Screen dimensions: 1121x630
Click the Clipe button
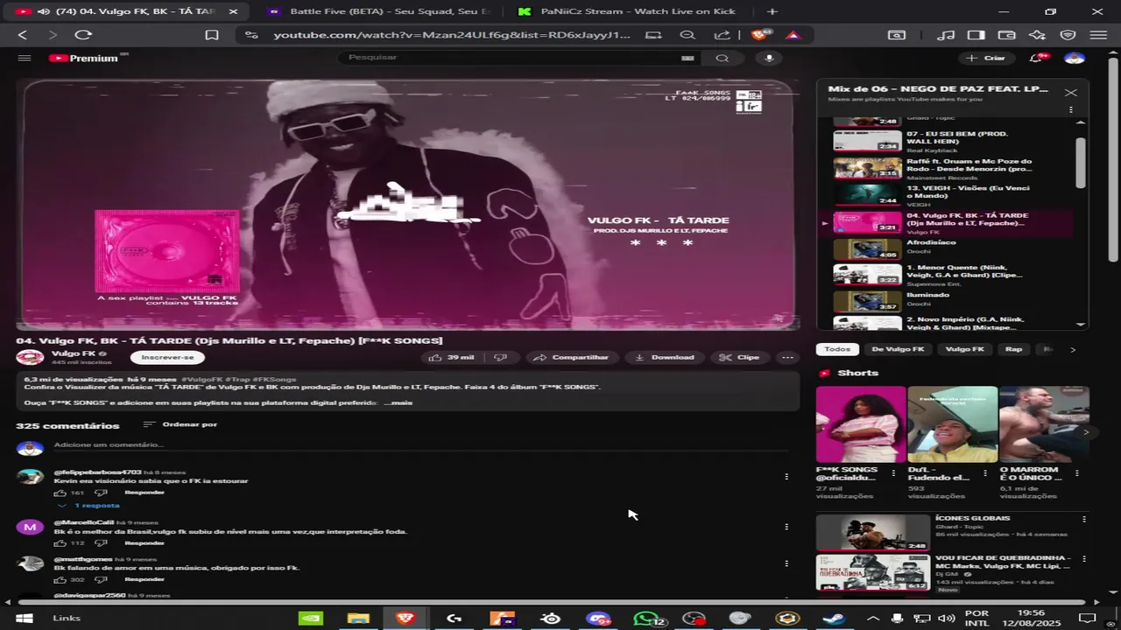[x=740, y=357]
